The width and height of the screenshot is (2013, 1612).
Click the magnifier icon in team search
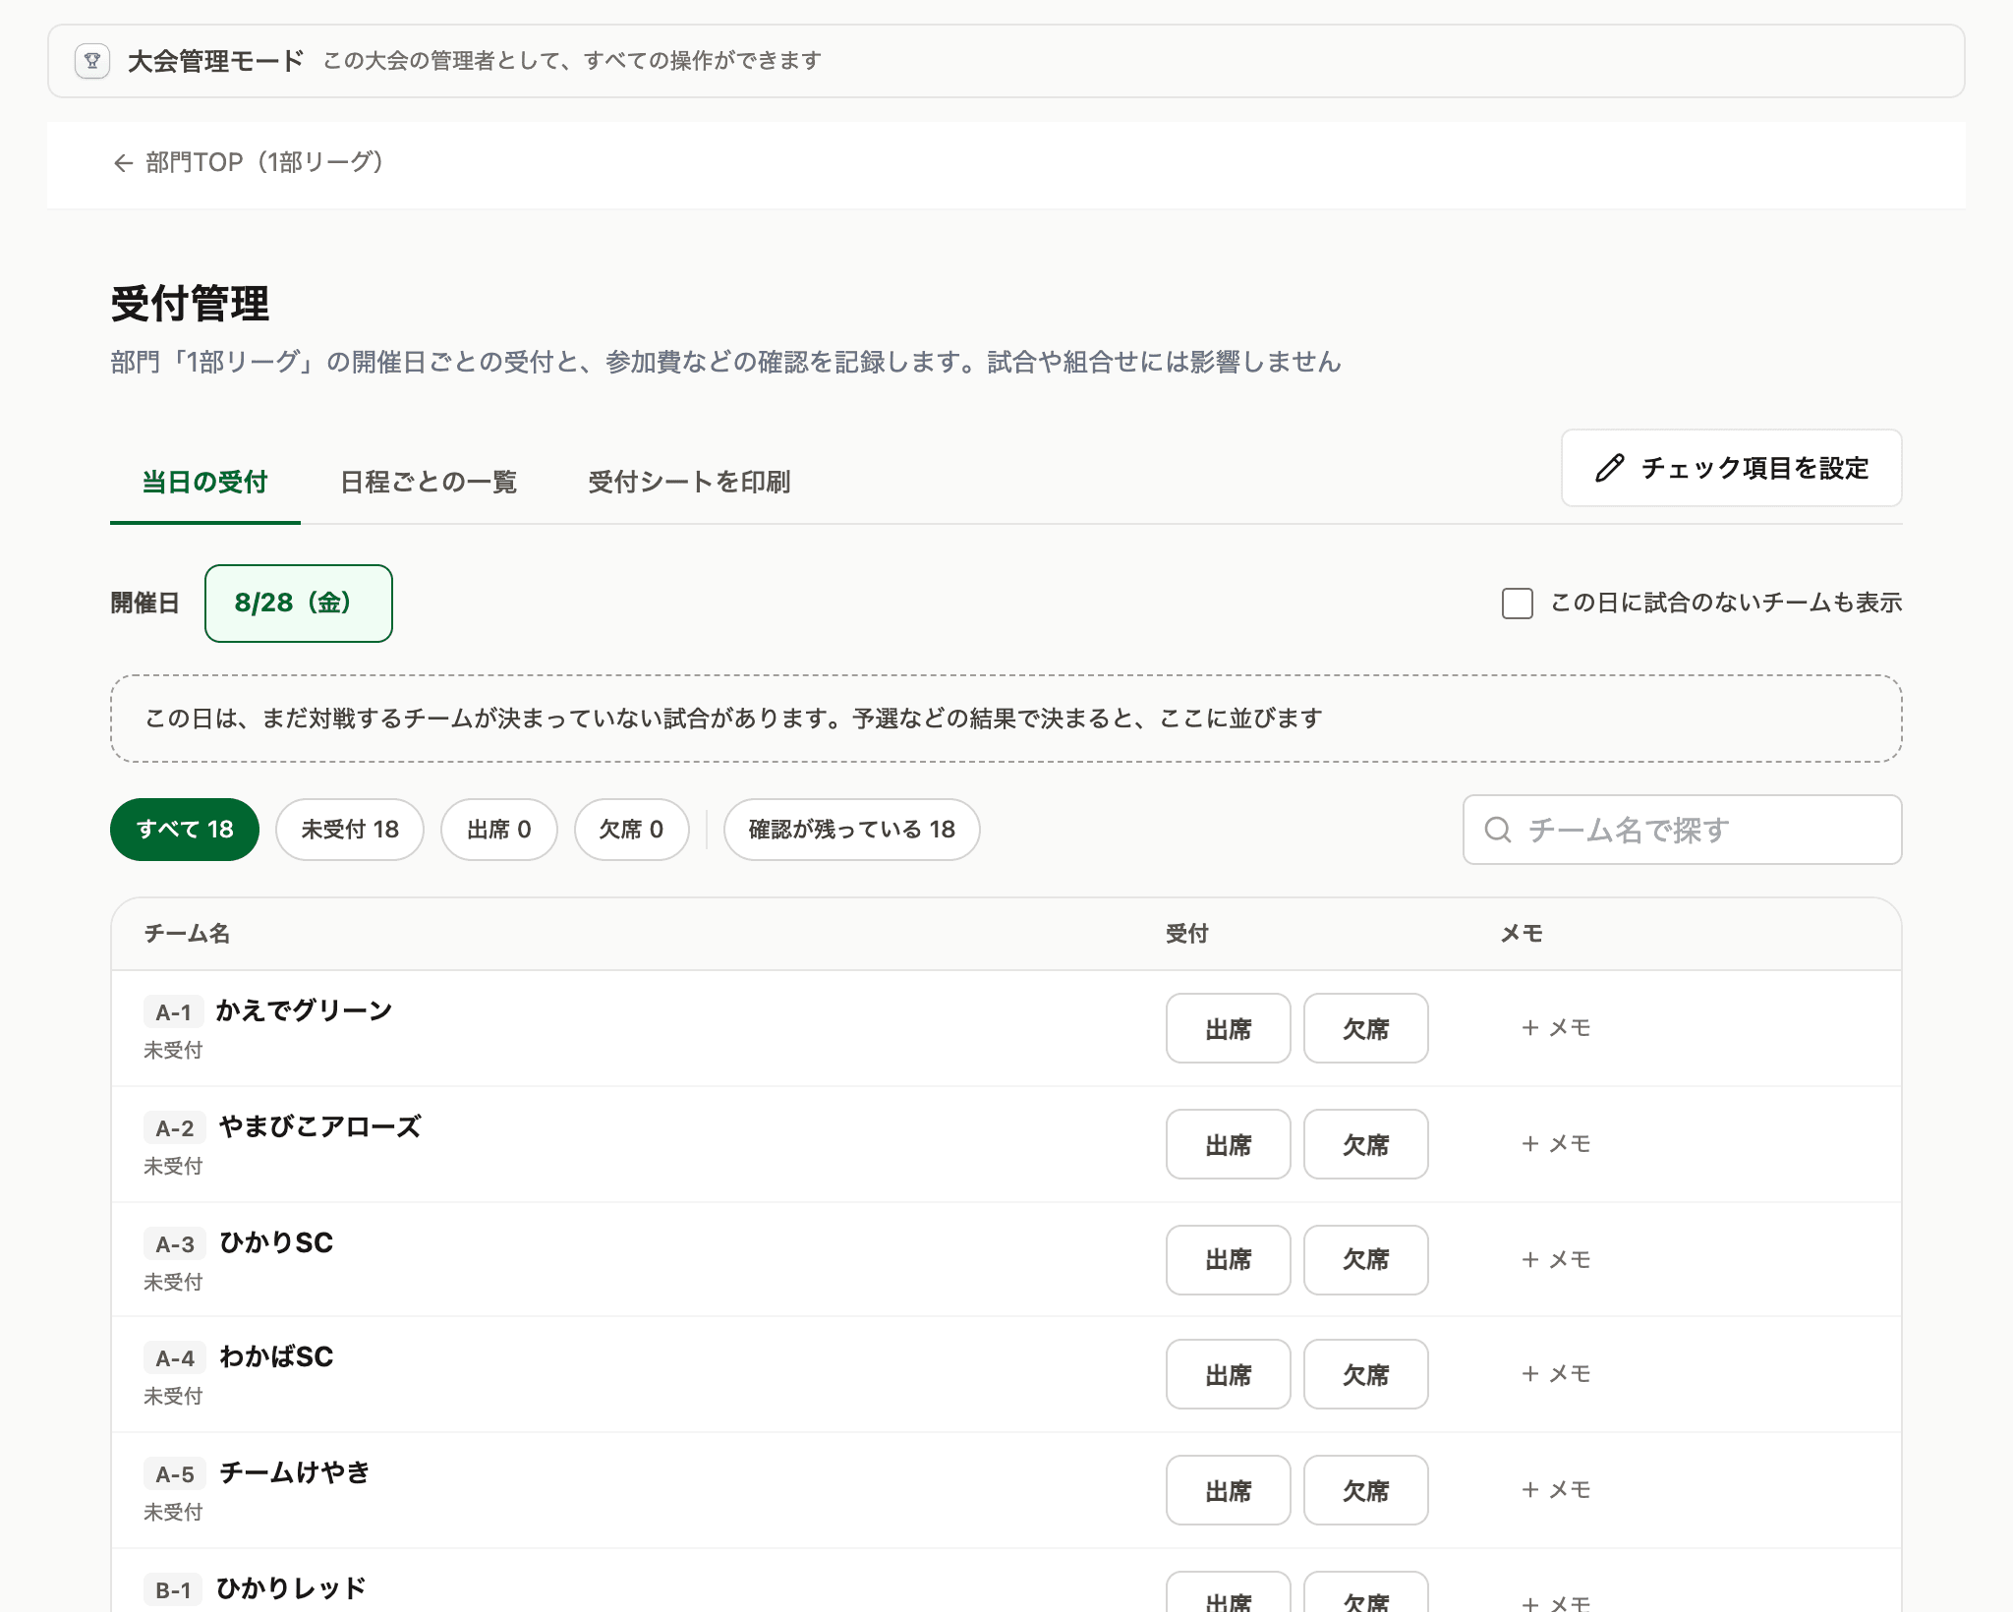[x=1497, y=830]
